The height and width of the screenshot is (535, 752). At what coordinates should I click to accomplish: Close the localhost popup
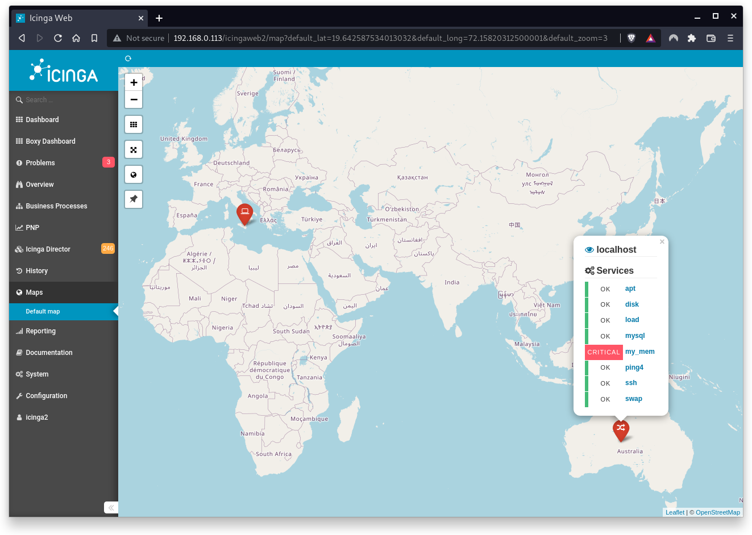pyautogui.click(x=662, y=242)
